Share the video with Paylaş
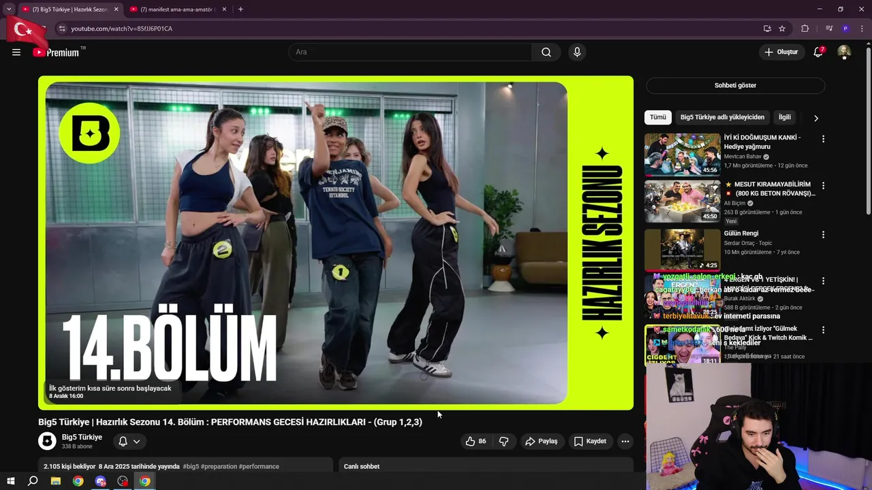 [542, 442]
